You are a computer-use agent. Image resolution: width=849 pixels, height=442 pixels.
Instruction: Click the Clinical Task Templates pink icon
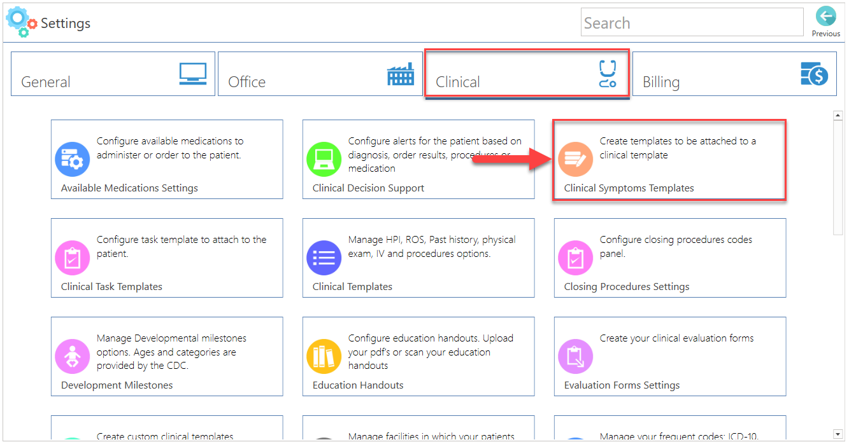[x=73, y=258]
